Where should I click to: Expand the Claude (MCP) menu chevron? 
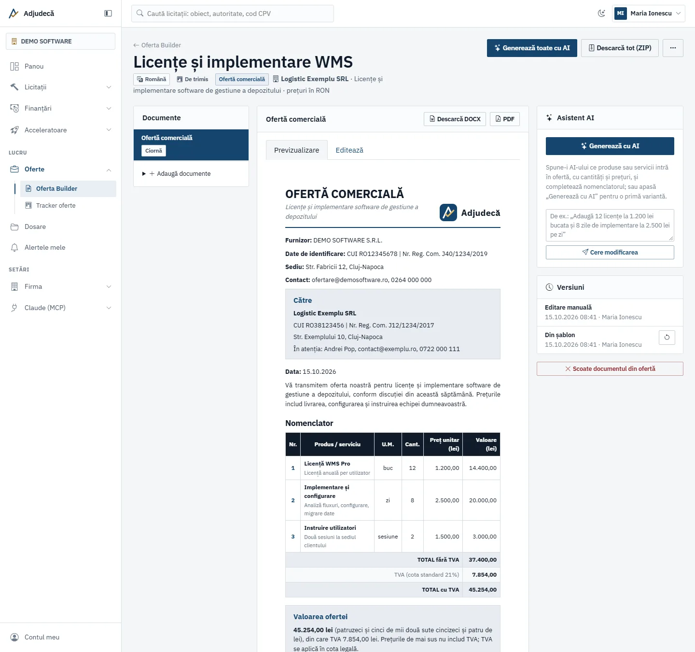click(109, 308)
